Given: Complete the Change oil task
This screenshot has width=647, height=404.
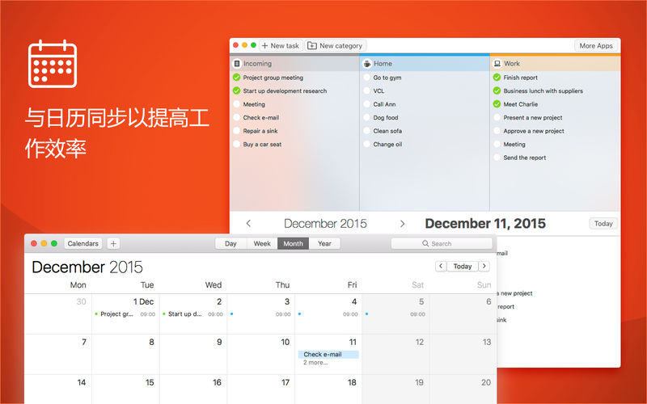Looking at the screenshot, I should pos(367,144).
